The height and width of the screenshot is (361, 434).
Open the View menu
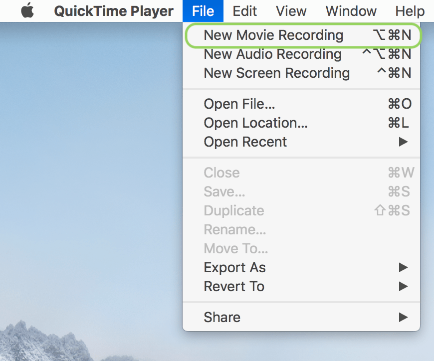tap(291, 11)
